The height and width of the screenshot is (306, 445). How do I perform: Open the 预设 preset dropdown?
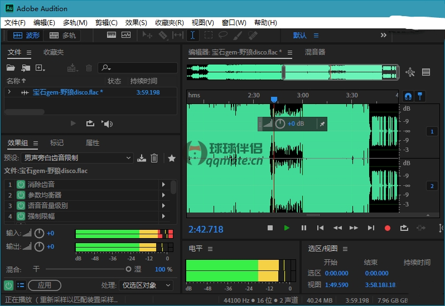pyautogui.click(x=77, y=158)
